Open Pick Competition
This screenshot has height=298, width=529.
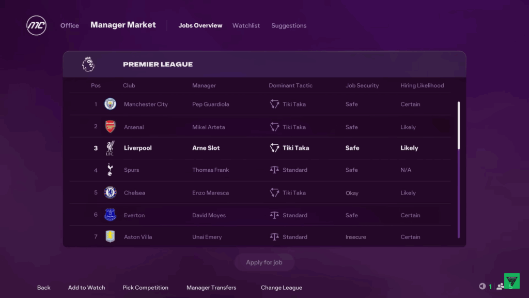click(145, 288)
